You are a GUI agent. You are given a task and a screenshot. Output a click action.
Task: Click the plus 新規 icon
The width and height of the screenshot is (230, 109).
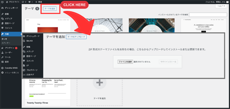(x=36, y=2)
